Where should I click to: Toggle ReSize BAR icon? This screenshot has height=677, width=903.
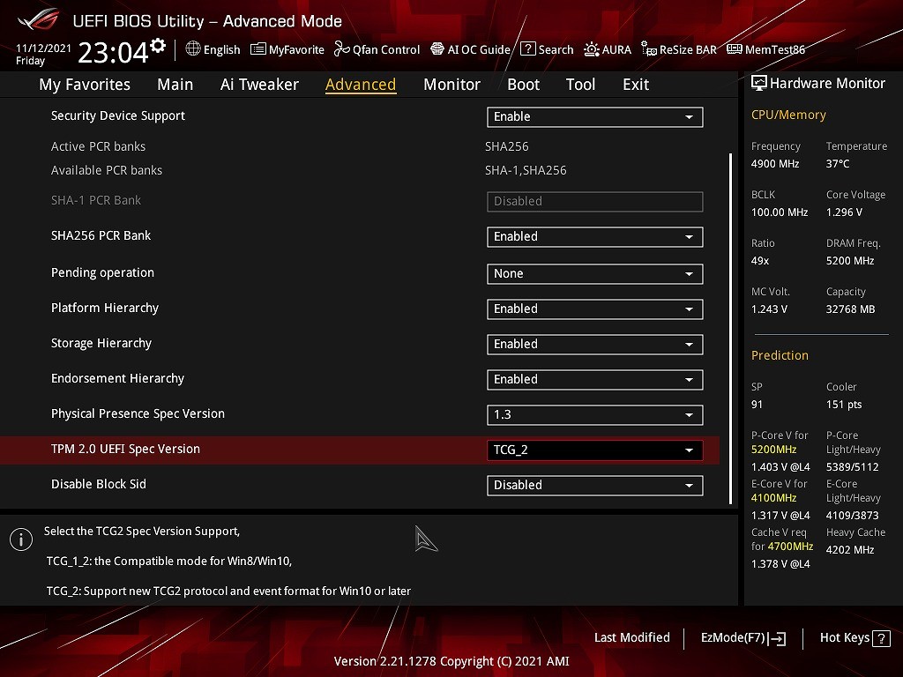649,49
